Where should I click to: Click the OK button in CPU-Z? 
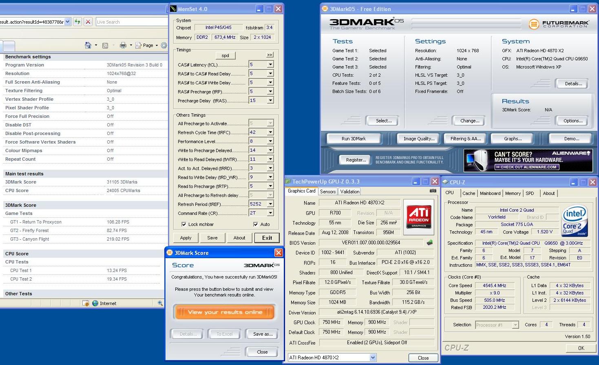(581, 348)
